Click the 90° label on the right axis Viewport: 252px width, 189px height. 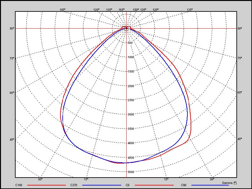pos(240,28)
